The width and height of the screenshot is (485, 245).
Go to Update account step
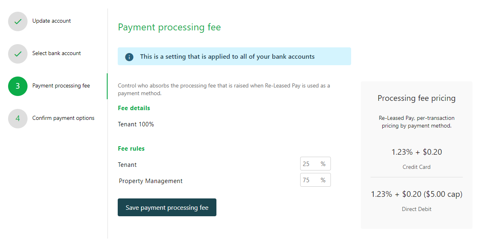click(x=51, y=21)
